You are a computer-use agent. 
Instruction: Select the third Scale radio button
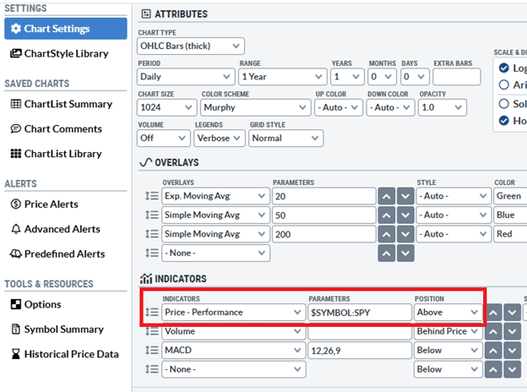pos(505,103)
